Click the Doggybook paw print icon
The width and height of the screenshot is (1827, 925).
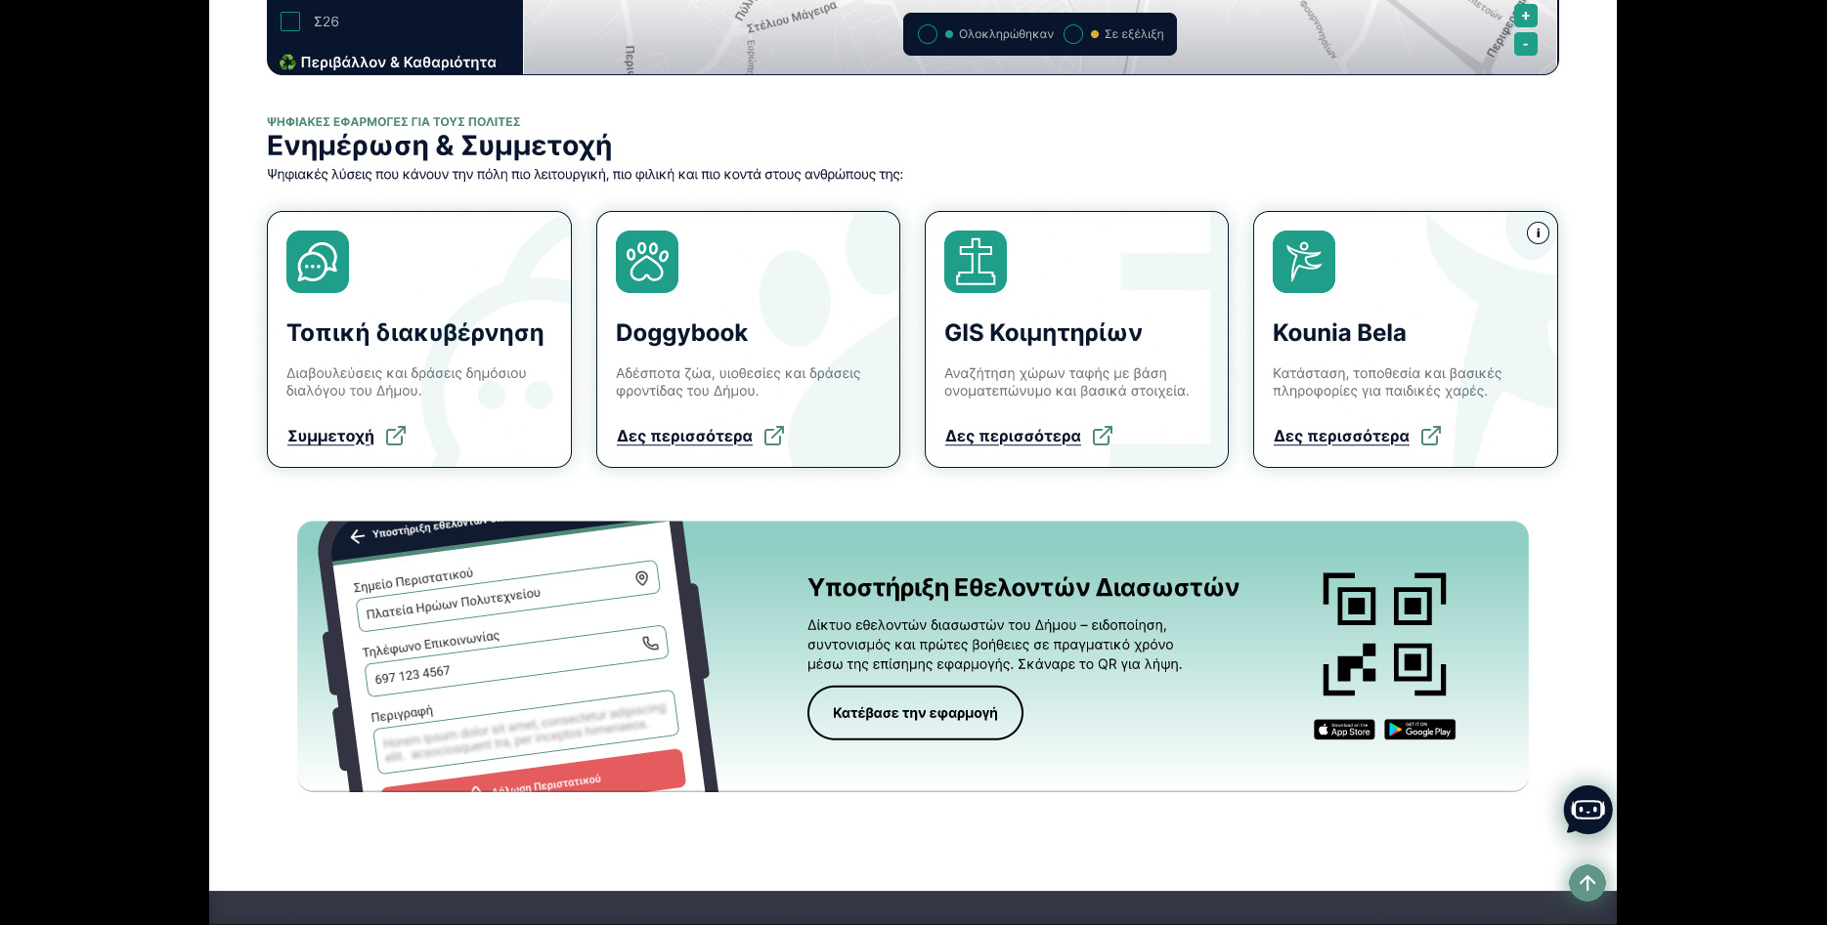pyautogui.click(x=646, y=262)
